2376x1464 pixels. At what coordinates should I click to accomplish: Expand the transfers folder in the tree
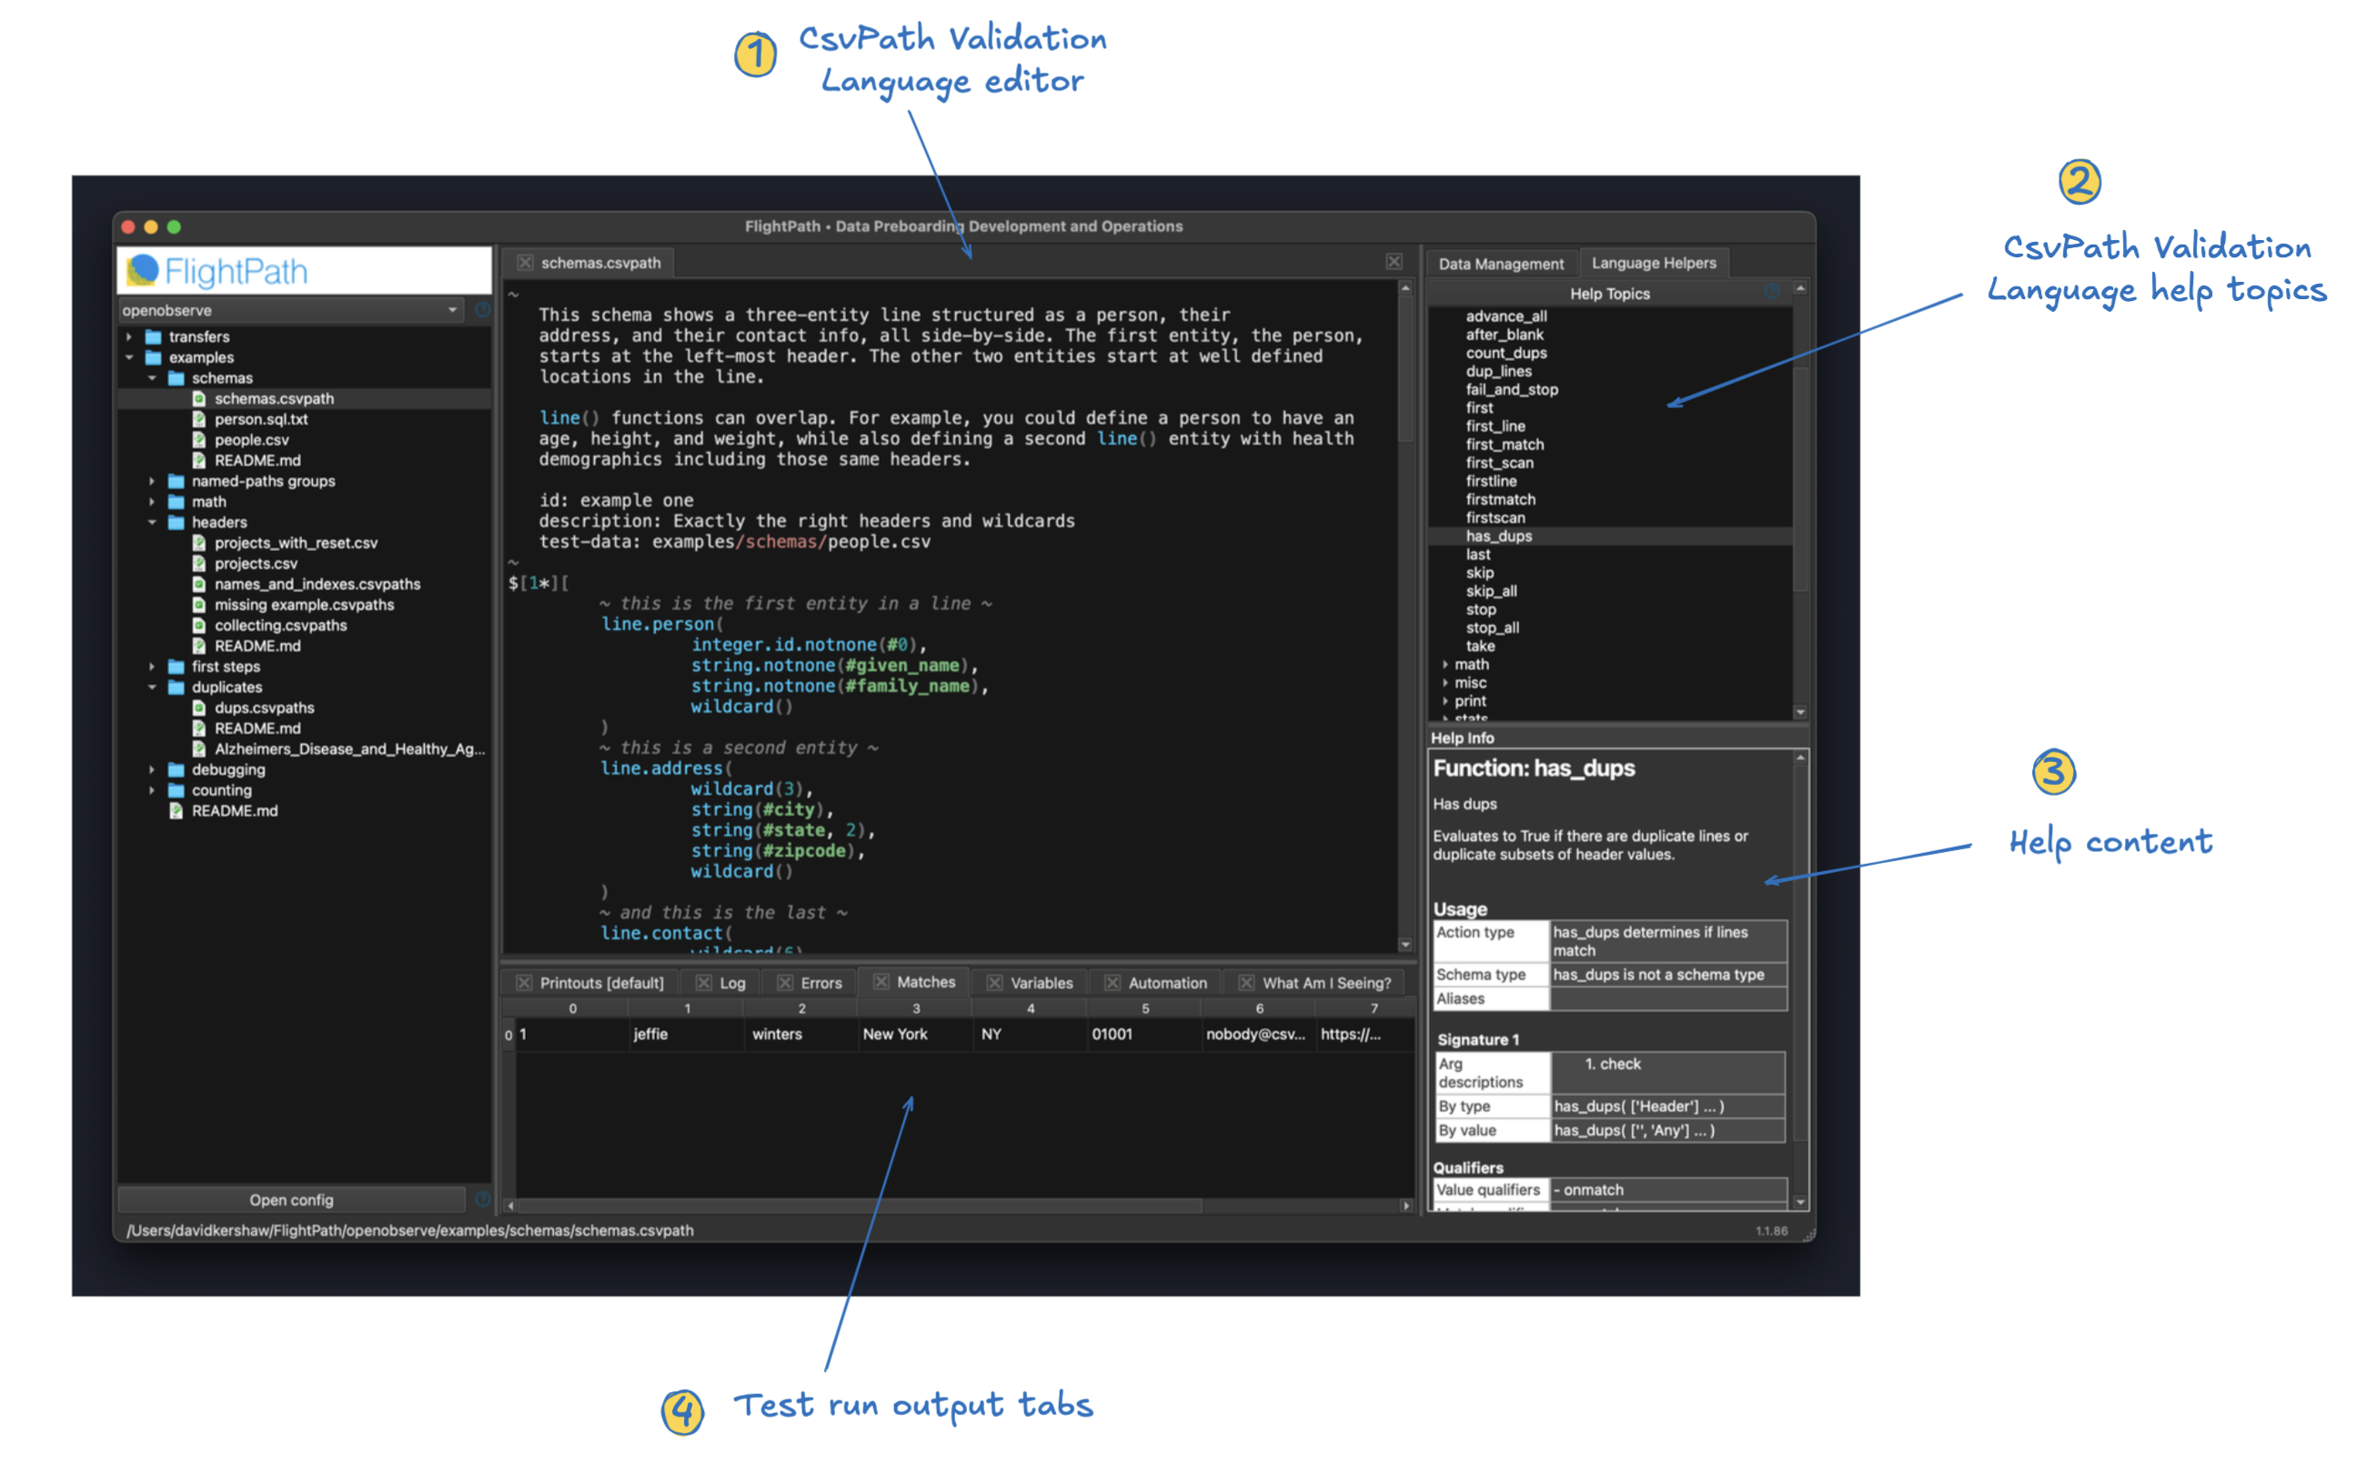pyautogui.click(x=129, y=337)
